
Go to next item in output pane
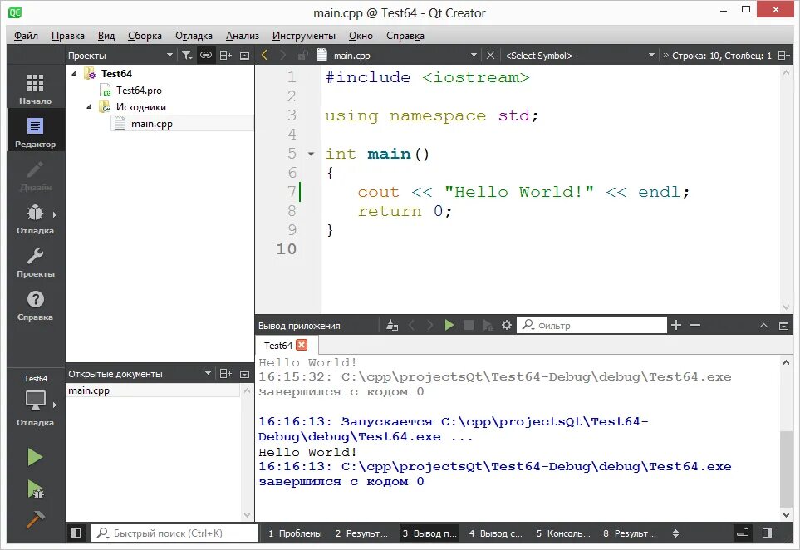pyautogui.click(x=430, y=325)
